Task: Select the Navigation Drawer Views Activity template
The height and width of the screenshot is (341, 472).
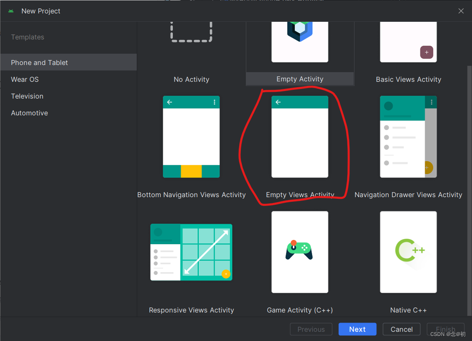Action: 408,137
